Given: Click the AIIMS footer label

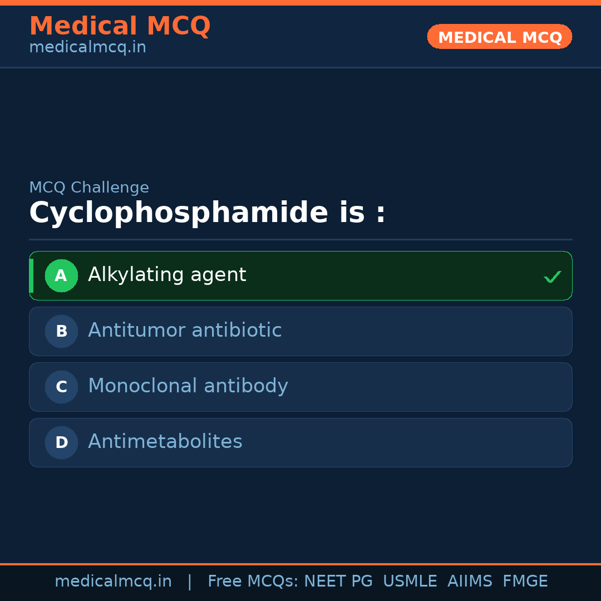Looking at the screenshot, I should coord(470,582).
